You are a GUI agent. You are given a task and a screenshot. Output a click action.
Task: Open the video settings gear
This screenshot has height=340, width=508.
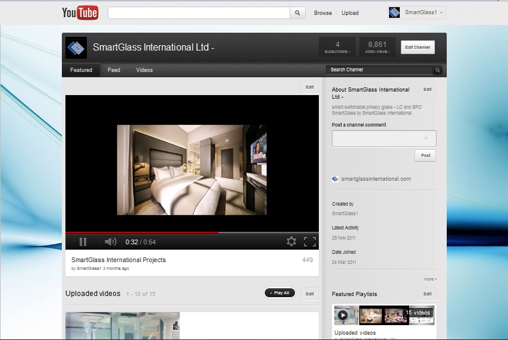tap(291, 241)
